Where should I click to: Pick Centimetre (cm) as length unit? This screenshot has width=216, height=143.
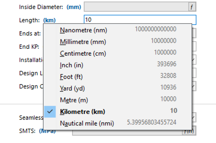pyautogui.click(x=83, y=53)
